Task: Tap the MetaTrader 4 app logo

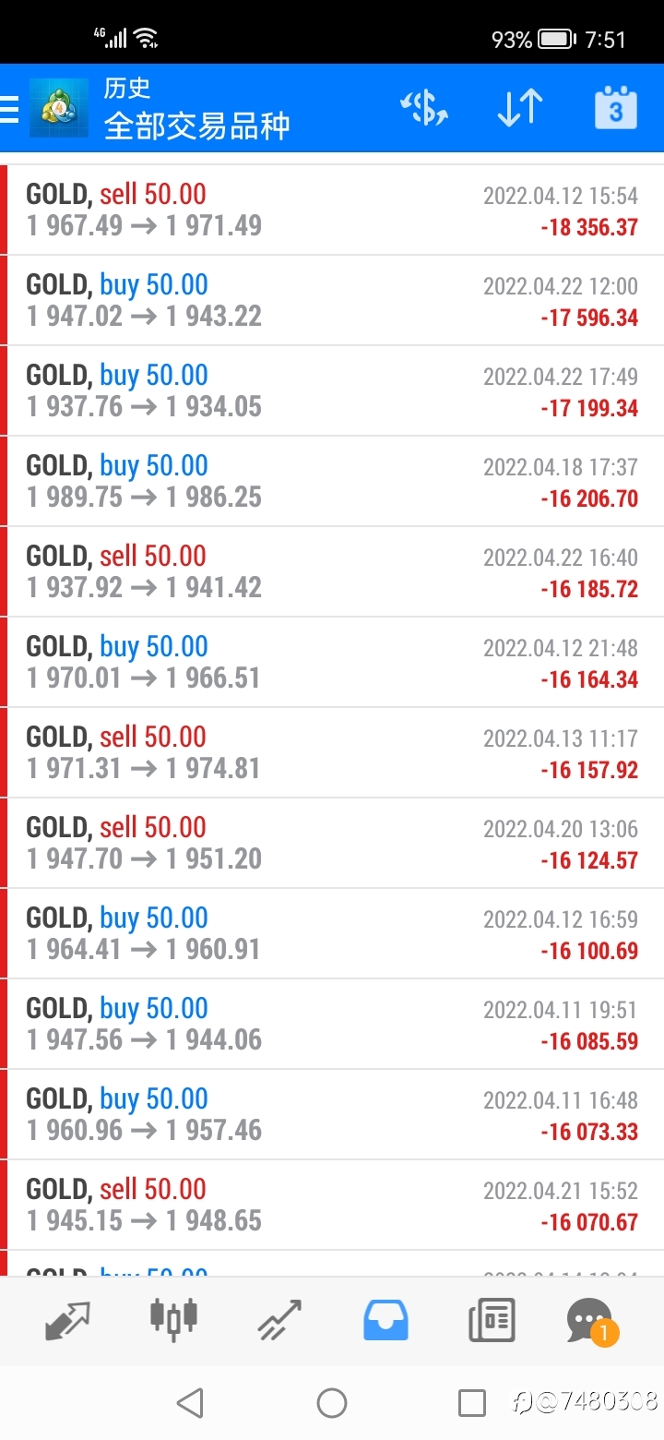Action: [x=59, y=108]
